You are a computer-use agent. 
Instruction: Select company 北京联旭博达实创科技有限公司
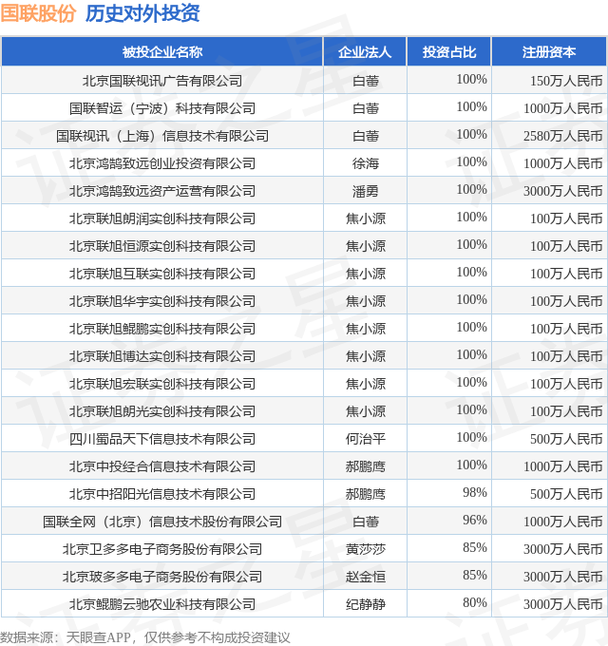pos(162,356)
